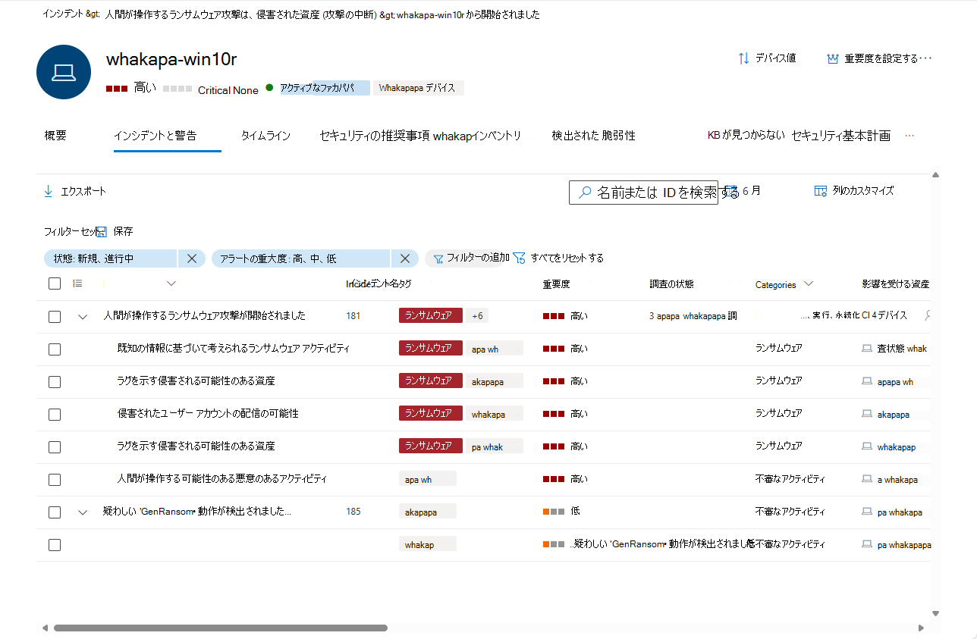
Task: Click device icon beside pa whakapapa
Action: [867, 544]
